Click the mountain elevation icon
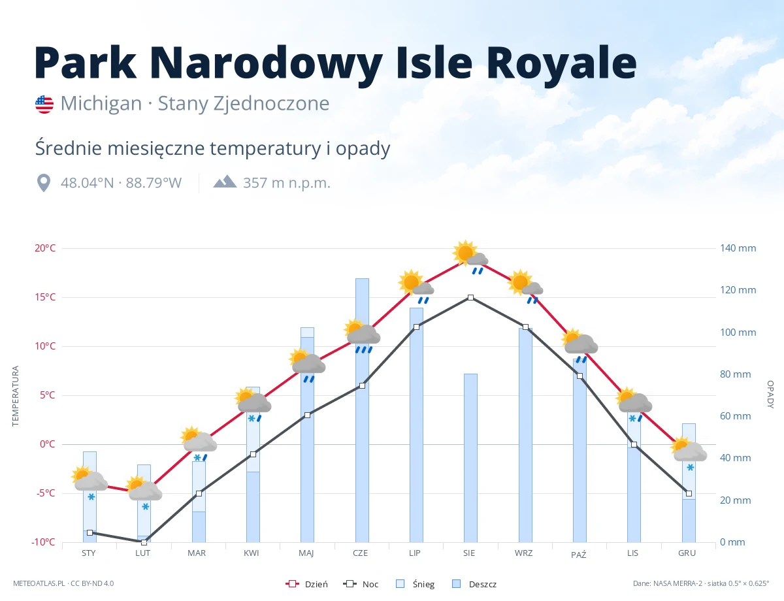784x601 pixels. tap(225, 181)
